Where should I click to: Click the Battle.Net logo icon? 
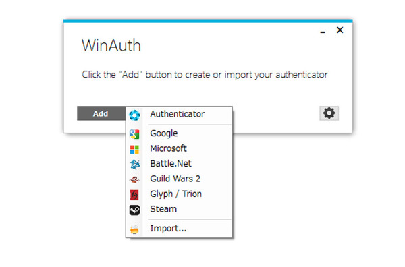[134, 165]
